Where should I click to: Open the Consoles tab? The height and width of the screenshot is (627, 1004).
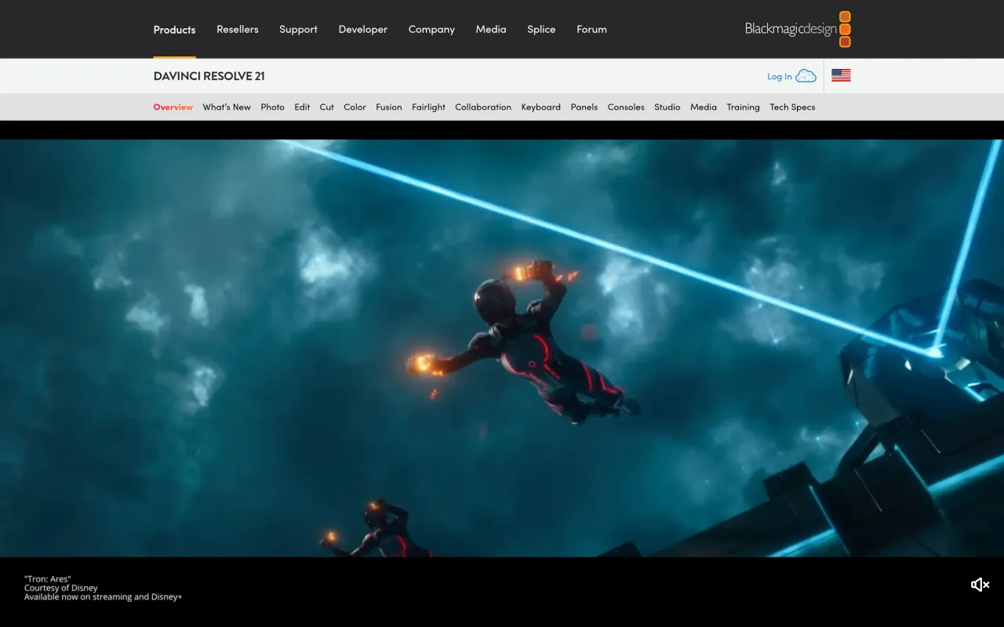pos(626,107)
